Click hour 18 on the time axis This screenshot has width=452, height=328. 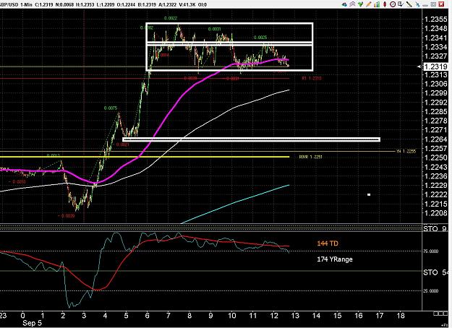click(401, 315)
